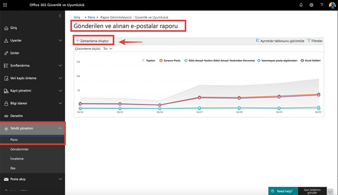The width and height of the screenshot is (338, 195).
Task: Select İnceleme in sidebar
Action: coord(17,159)
